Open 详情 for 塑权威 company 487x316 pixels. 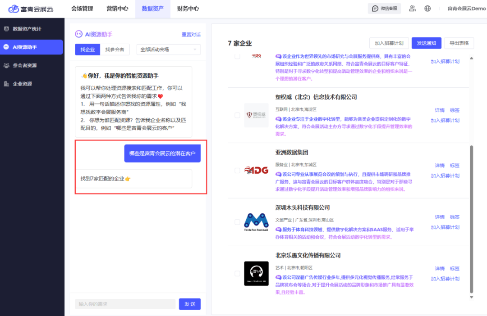click(x=440, y=110)
